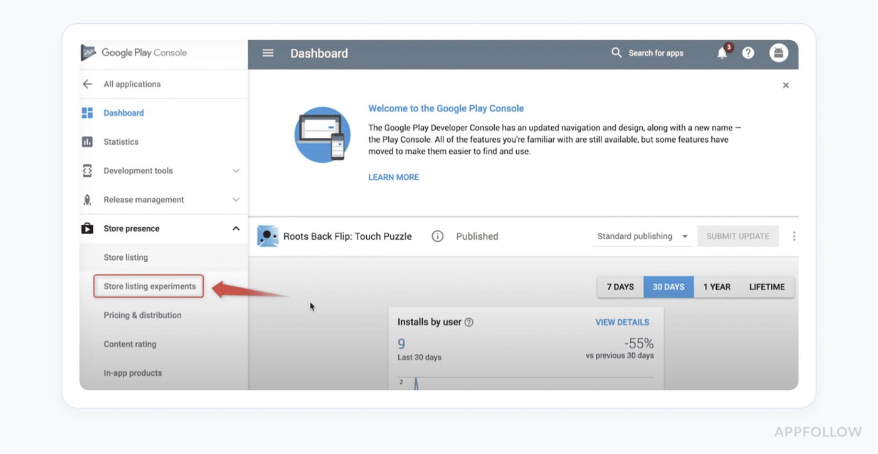
Task: Open the Standard publishing dropdown
Action: pos(642,236)
